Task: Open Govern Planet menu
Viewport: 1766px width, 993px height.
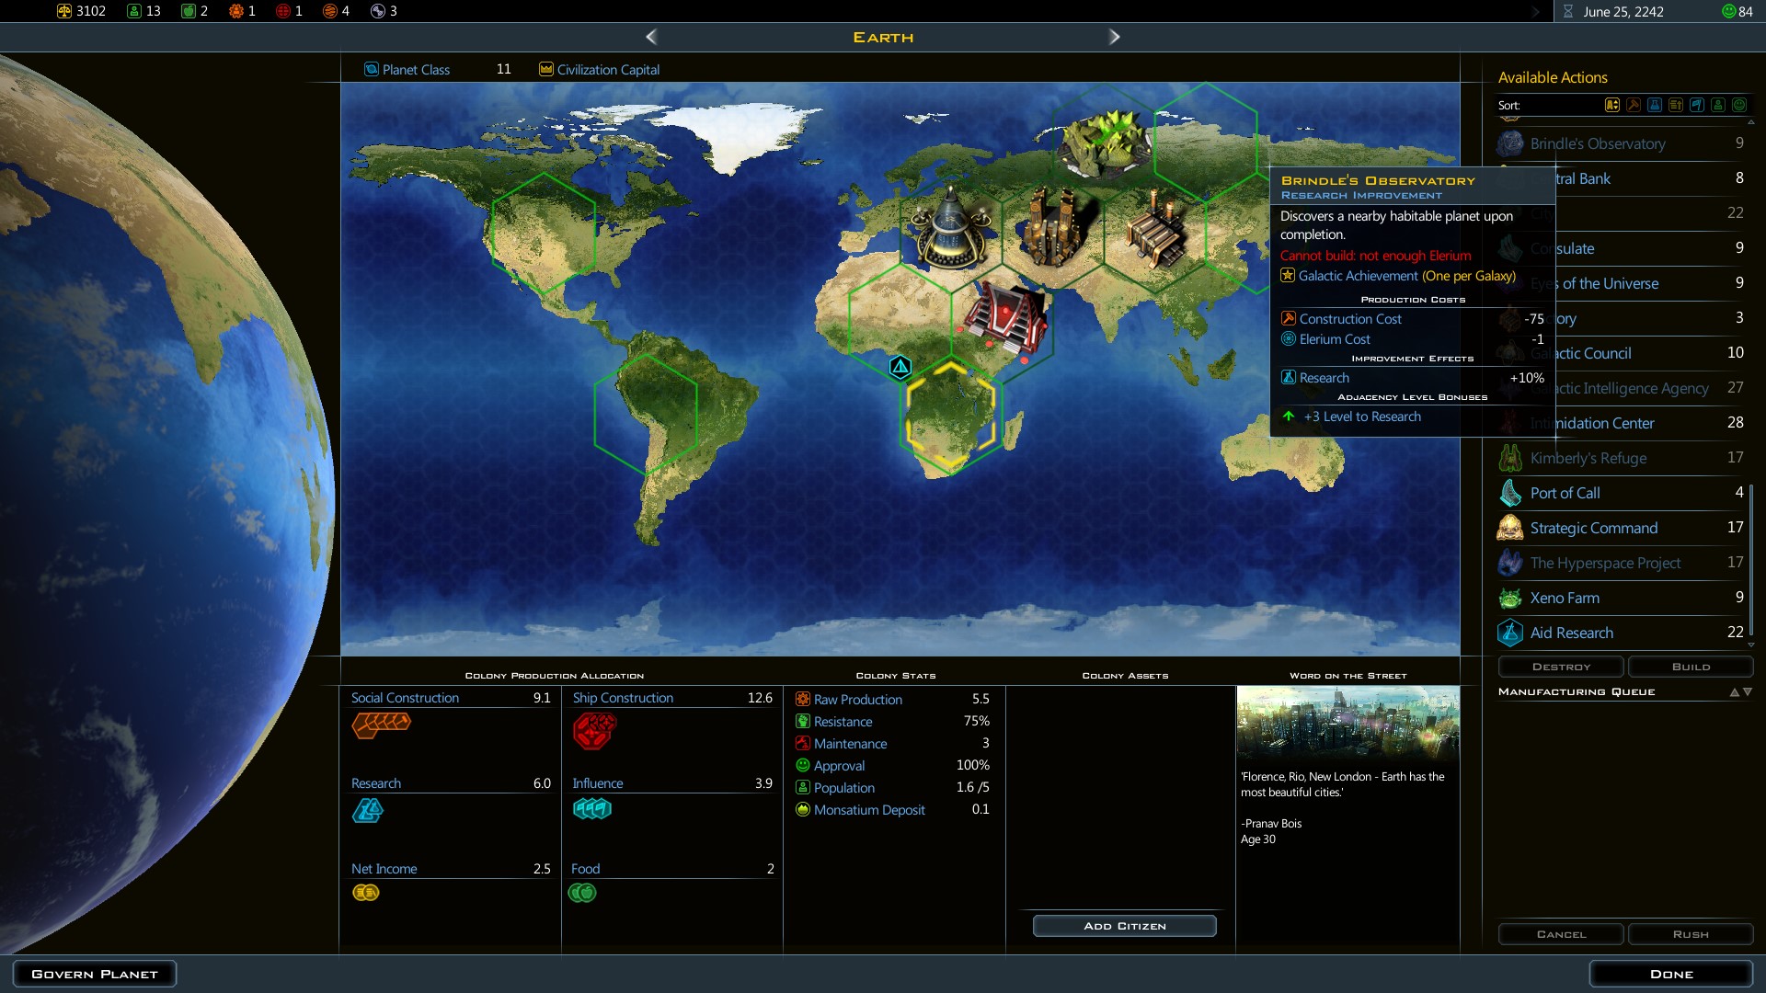Action: [95, 974]
